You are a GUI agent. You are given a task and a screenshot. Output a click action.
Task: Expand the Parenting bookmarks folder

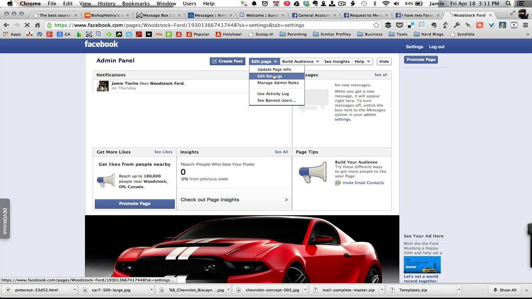(293, 34)
